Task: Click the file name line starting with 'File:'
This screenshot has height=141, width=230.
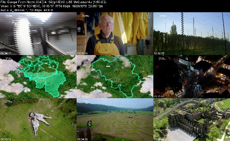Action: coord(53,2)
